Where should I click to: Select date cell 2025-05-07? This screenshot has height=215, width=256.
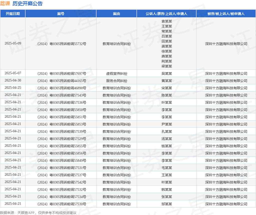click(x=13, y=73)
